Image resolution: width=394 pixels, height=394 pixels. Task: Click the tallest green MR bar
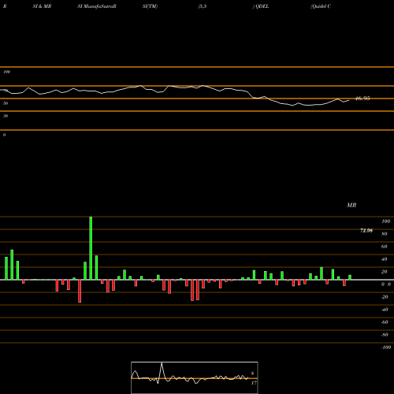91,248
